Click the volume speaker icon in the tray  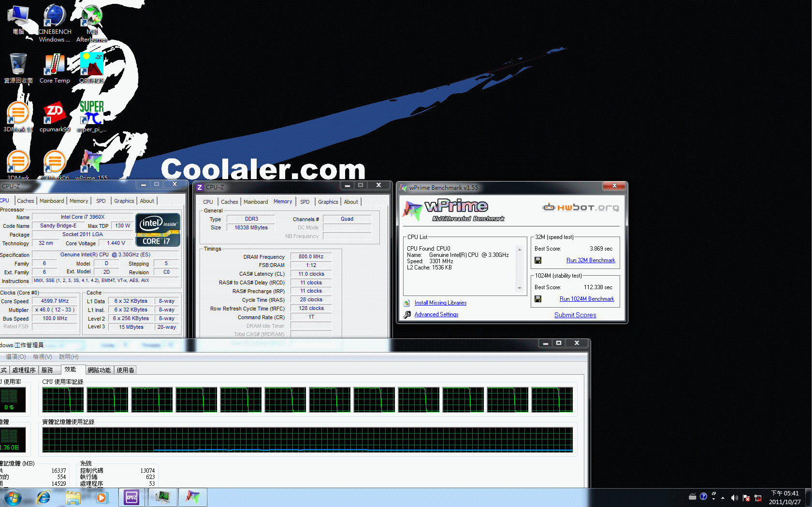click(734, 497)
